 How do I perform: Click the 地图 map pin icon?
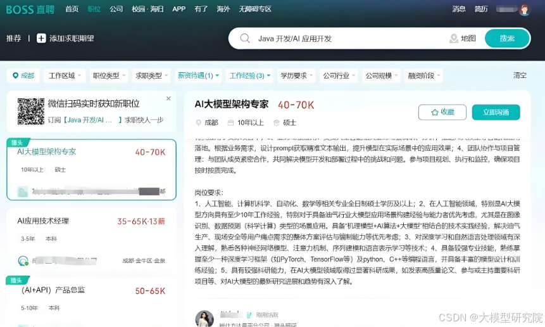pyautogui.click(x=453, y=38)
